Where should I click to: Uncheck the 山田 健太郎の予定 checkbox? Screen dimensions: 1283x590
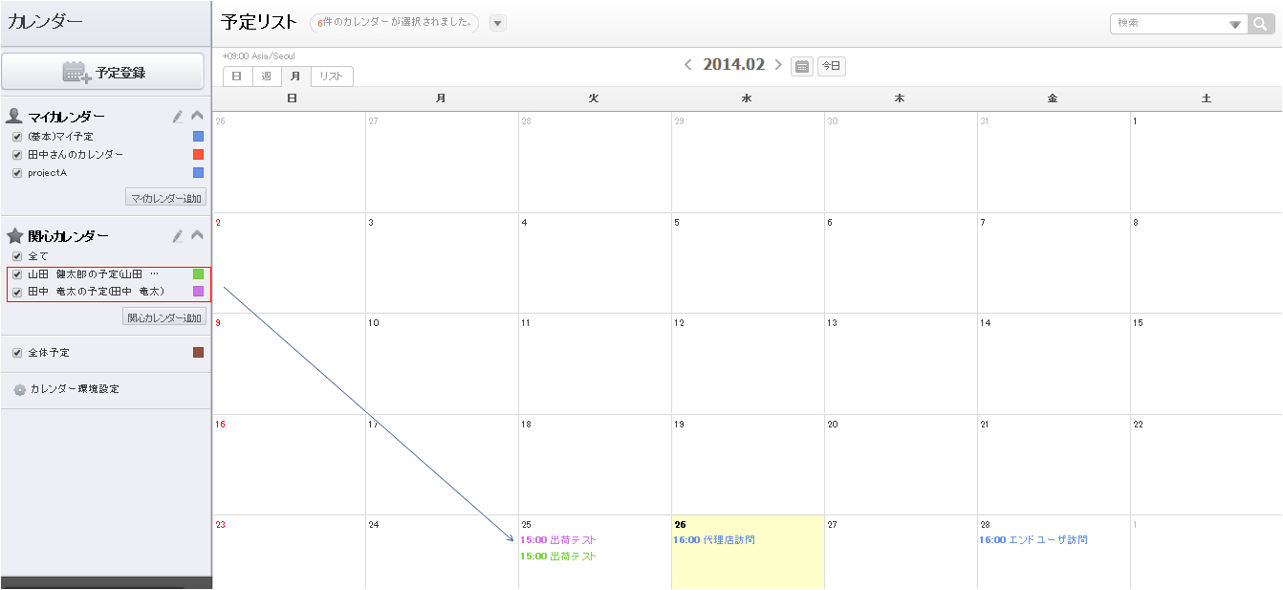coord(17,274)
